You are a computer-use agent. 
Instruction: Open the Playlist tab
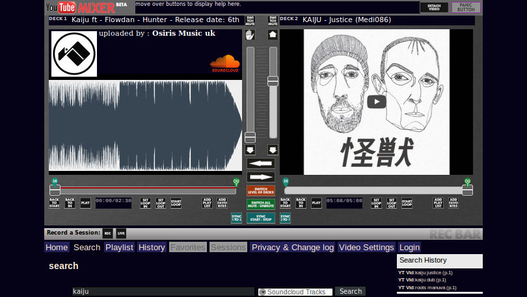(x=119, y=248)
